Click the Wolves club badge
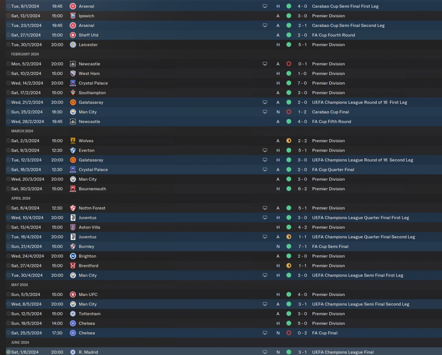This screenshot has width=442, height=355. pos(73,141)
